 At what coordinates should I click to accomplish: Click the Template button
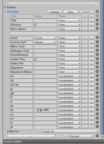pyautogui.click(x=55, y=12)
